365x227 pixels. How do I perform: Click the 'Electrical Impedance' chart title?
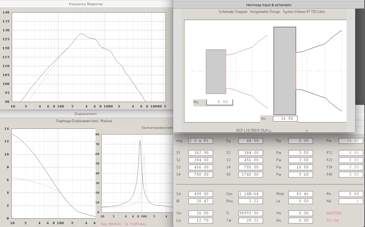(x=157, y=128)
